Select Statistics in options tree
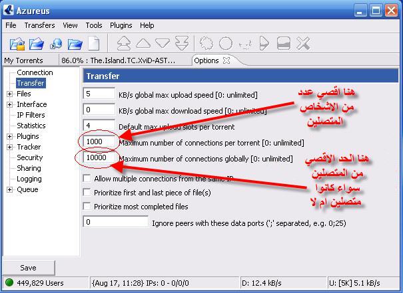 click(x=31, y=126)
